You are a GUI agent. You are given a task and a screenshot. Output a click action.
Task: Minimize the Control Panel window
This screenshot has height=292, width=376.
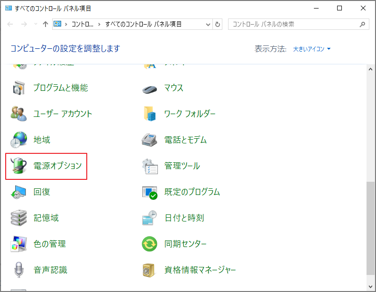tap(316, 8)
